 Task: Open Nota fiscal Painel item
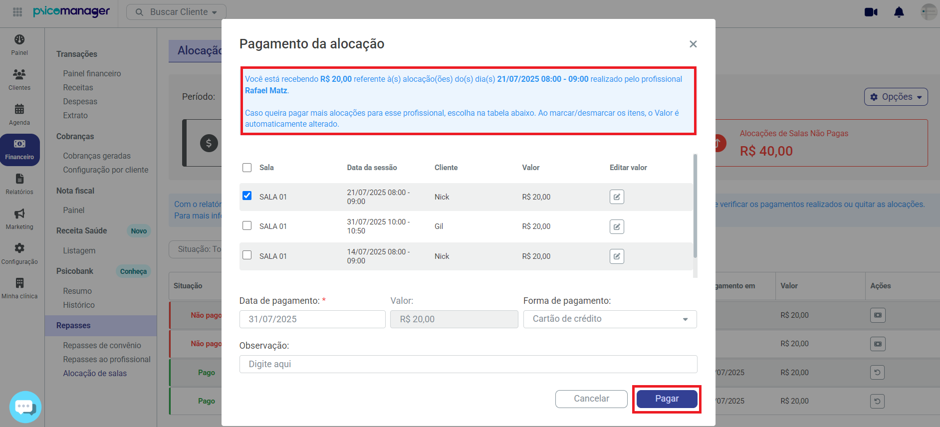(x=73, y=210)
